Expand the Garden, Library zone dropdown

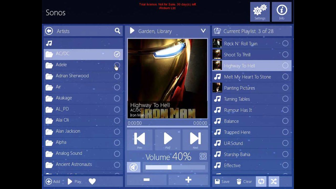coord(203,31)
